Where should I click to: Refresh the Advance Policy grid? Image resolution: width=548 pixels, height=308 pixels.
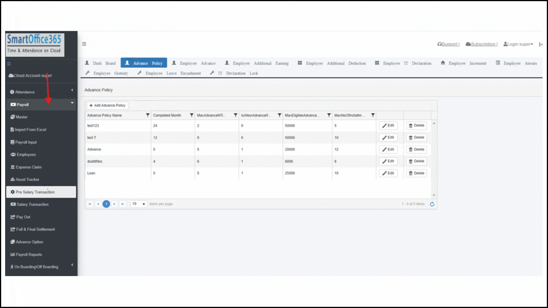432,204
